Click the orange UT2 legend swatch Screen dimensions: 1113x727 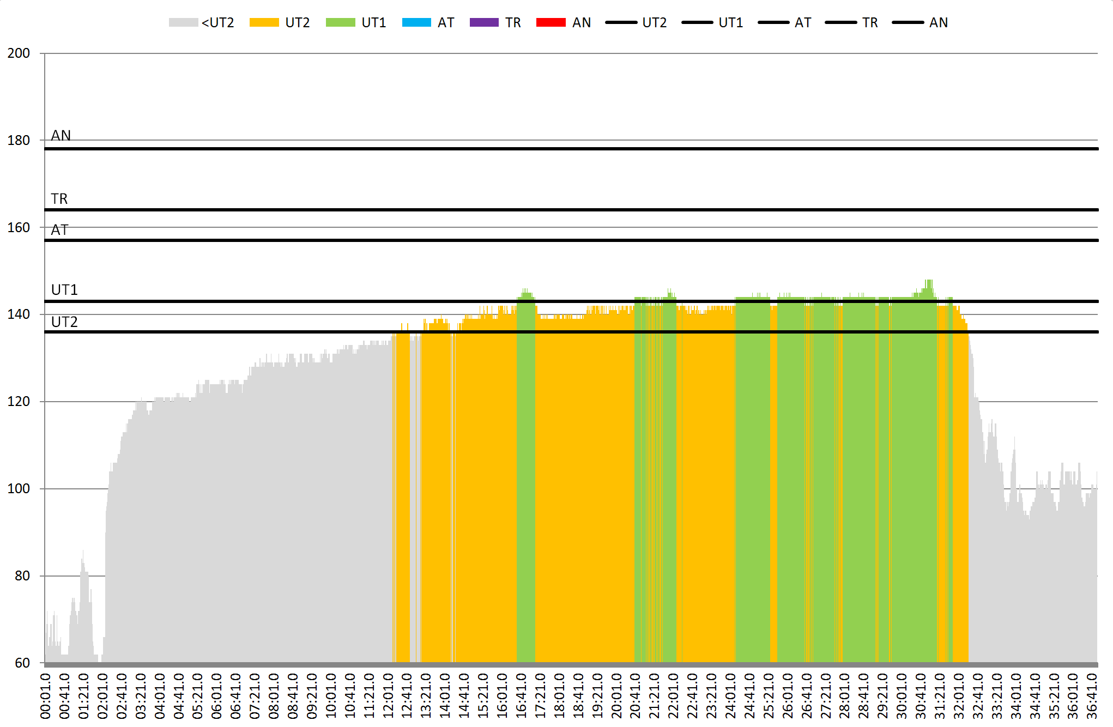coord(264,22)
